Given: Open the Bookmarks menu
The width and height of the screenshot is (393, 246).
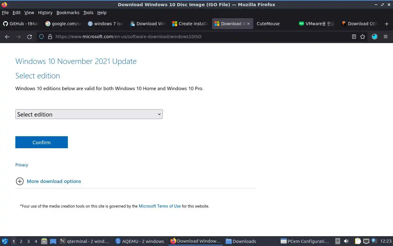Looking at the screenshot, I should (x=68, y=13).
